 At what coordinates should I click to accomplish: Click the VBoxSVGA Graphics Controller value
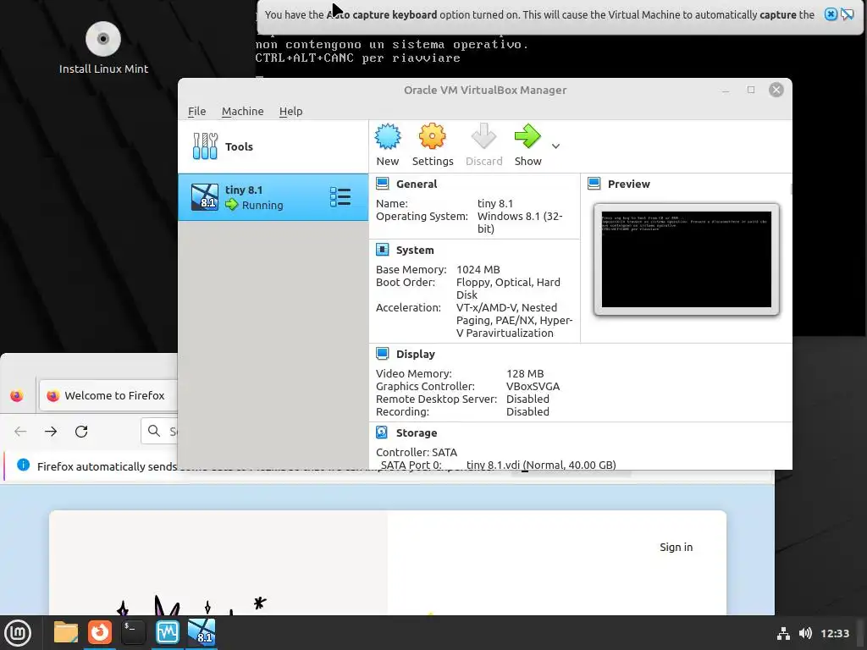tap(533, 386)
